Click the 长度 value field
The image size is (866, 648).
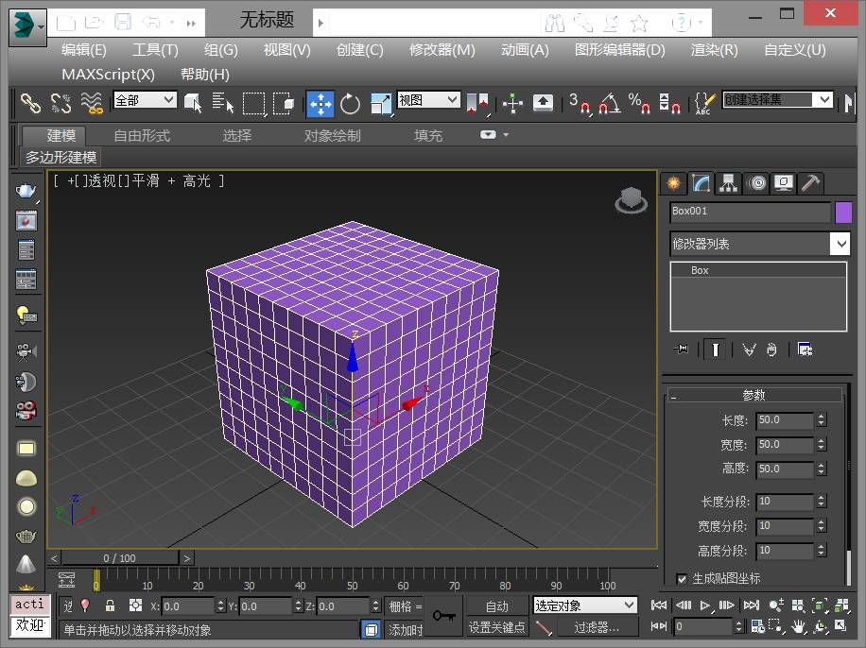(785, 420)
